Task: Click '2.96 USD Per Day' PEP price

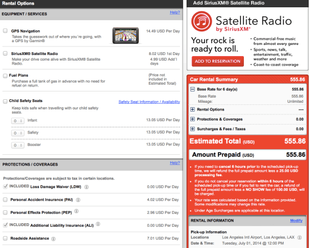Action: click(x=163, y=213)
